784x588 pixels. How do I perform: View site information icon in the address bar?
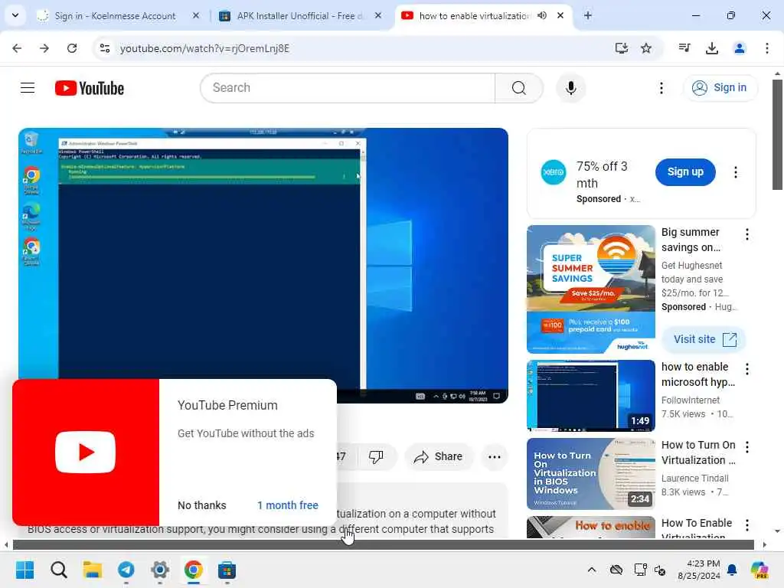[x=104, y=48]
